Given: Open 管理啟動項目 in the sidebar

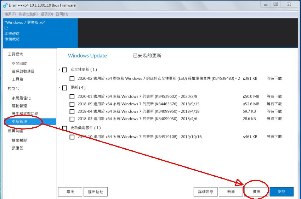Looking at the screenshot, I should pyautogui.click(x=23, y=71).
